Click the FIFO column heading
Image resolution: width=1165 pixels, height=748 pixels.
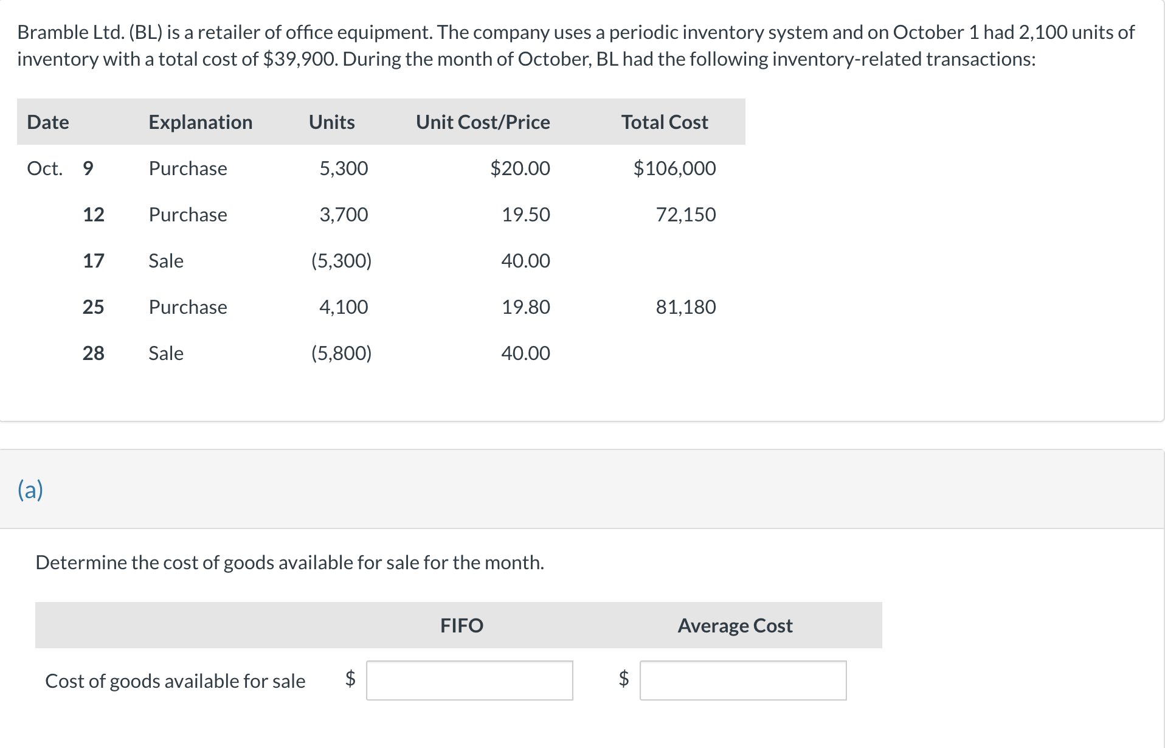point(462,626)
